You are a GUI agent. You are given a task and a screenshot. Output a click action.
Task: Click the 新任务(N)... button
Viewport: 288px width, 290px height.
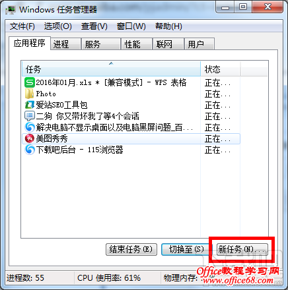coord(242,249)
